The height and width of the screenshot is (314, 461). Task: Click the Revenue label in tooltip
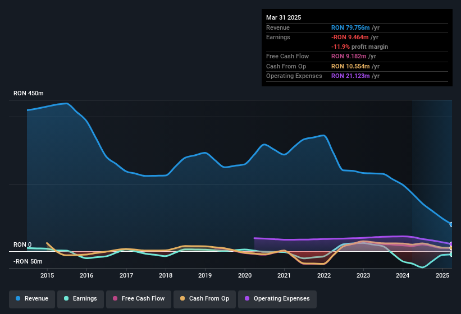point(278,27)
